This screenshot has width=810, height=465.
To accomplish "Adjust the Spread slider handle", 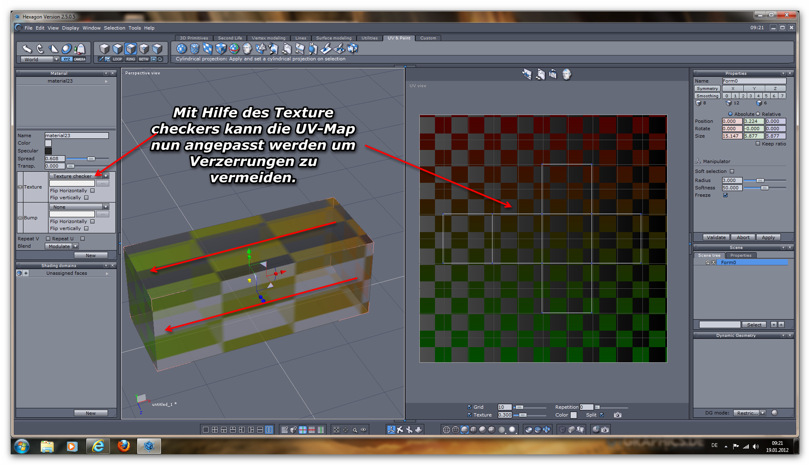I will coord(91,159).
